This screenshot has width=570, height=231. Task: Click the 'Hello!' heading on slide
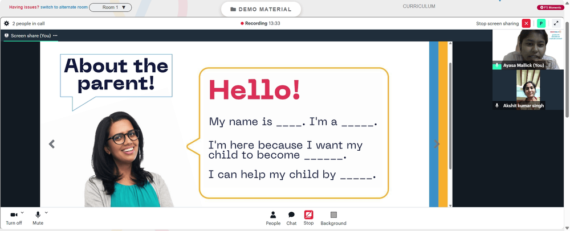tap(254, 90)
